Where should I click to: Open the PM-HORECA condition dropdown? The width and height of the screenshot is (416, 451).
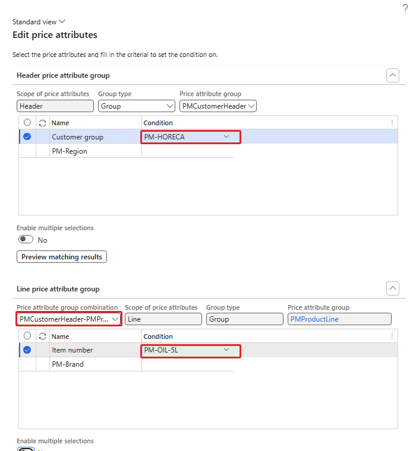(226, 136)
